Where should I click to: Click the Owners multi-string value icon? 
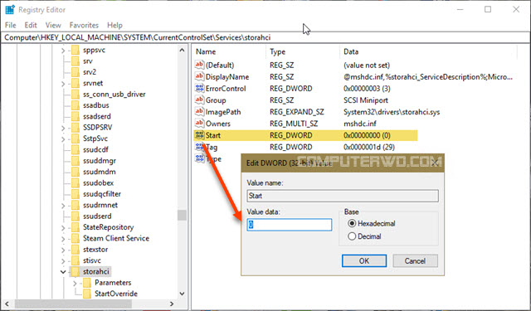[x=199, y=124]
